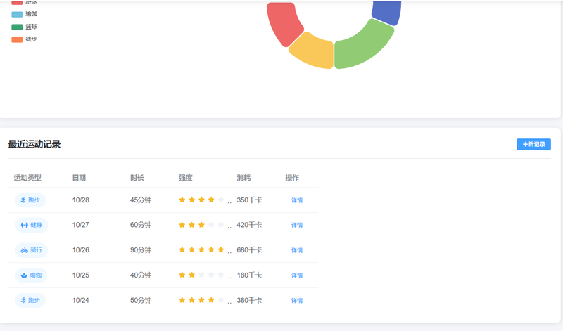
Task: Click the bicycle icon in the 骑行 tag
Action: (x=25, y=250)
